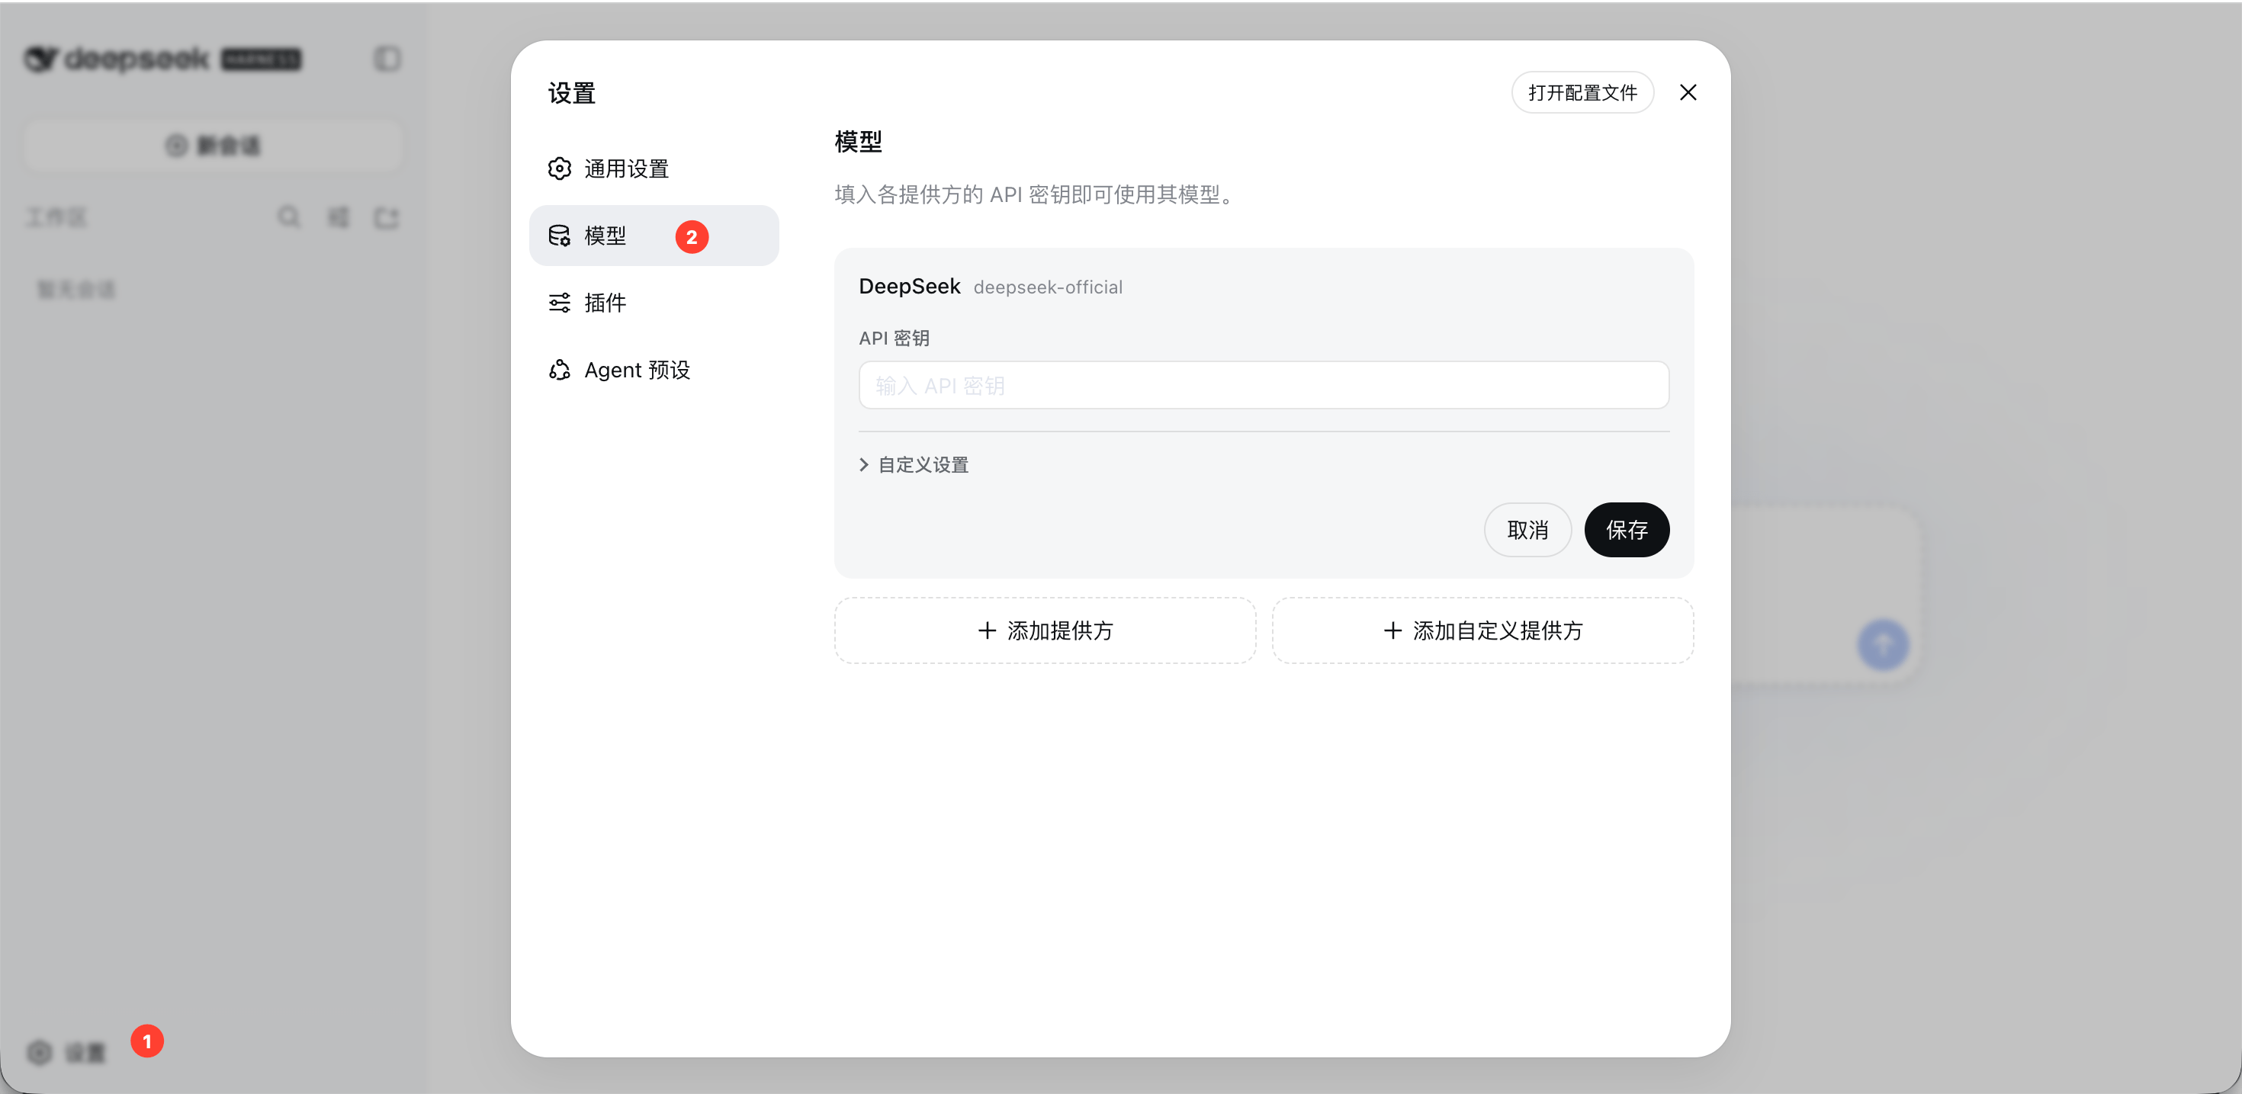Screen dimensions: 2242x1094
Task: Click the gear icon beside 通用设置
Action: [x=560, y=168]
